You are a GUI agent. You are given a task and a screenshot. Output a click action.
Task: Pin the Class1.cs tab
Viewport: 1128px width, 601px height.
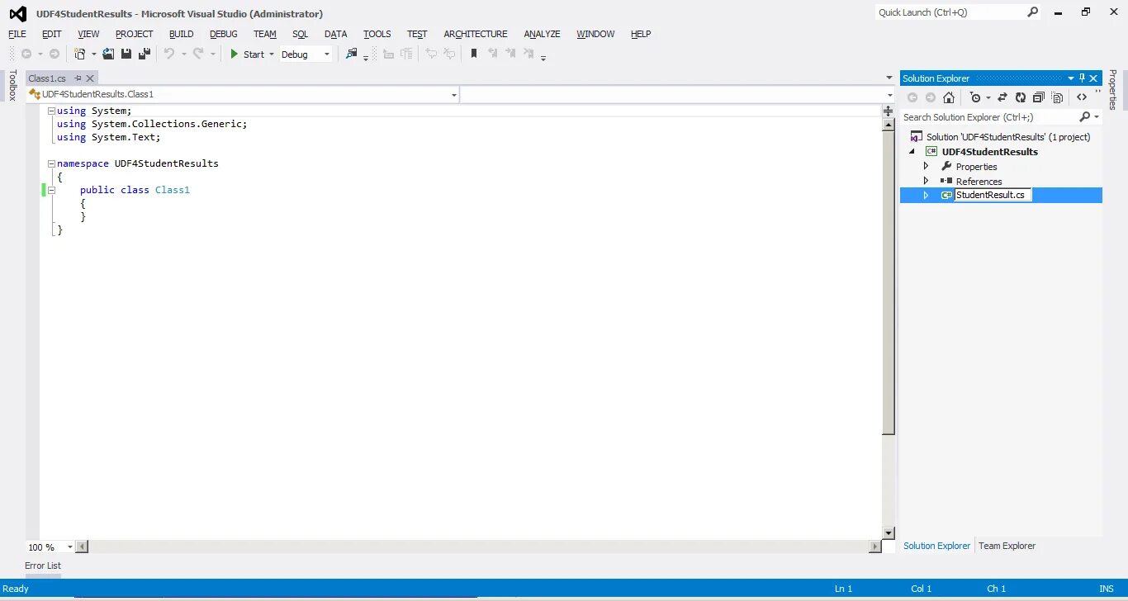78,78
